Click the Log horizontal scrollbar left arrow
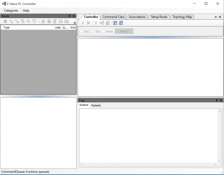 pyautogui.click(x=82, y=164)
